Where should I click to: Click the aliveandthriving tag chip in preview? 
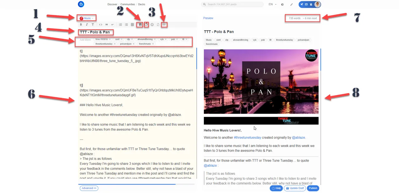[x=240, y=40]
